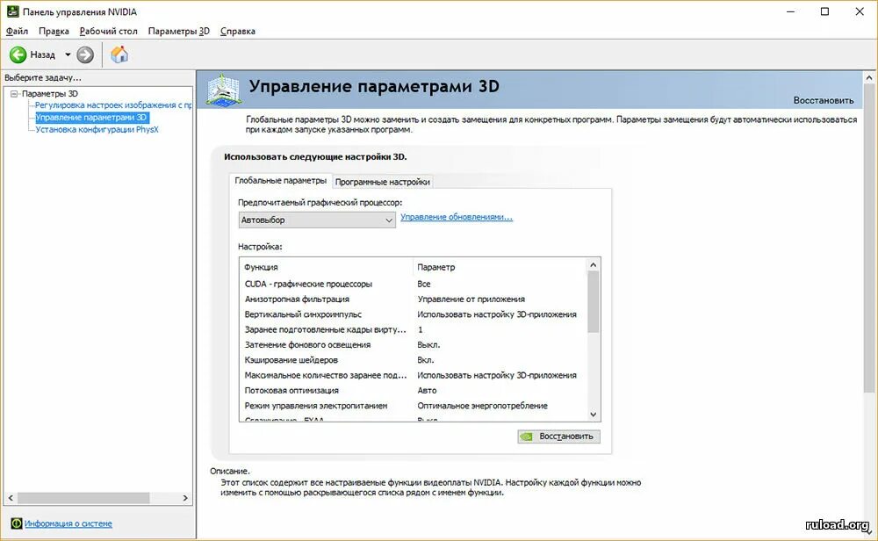The height and width of the screenshot is (541, 878).
Task: Click left panel scroll right arrow
Action: point(185,498)
